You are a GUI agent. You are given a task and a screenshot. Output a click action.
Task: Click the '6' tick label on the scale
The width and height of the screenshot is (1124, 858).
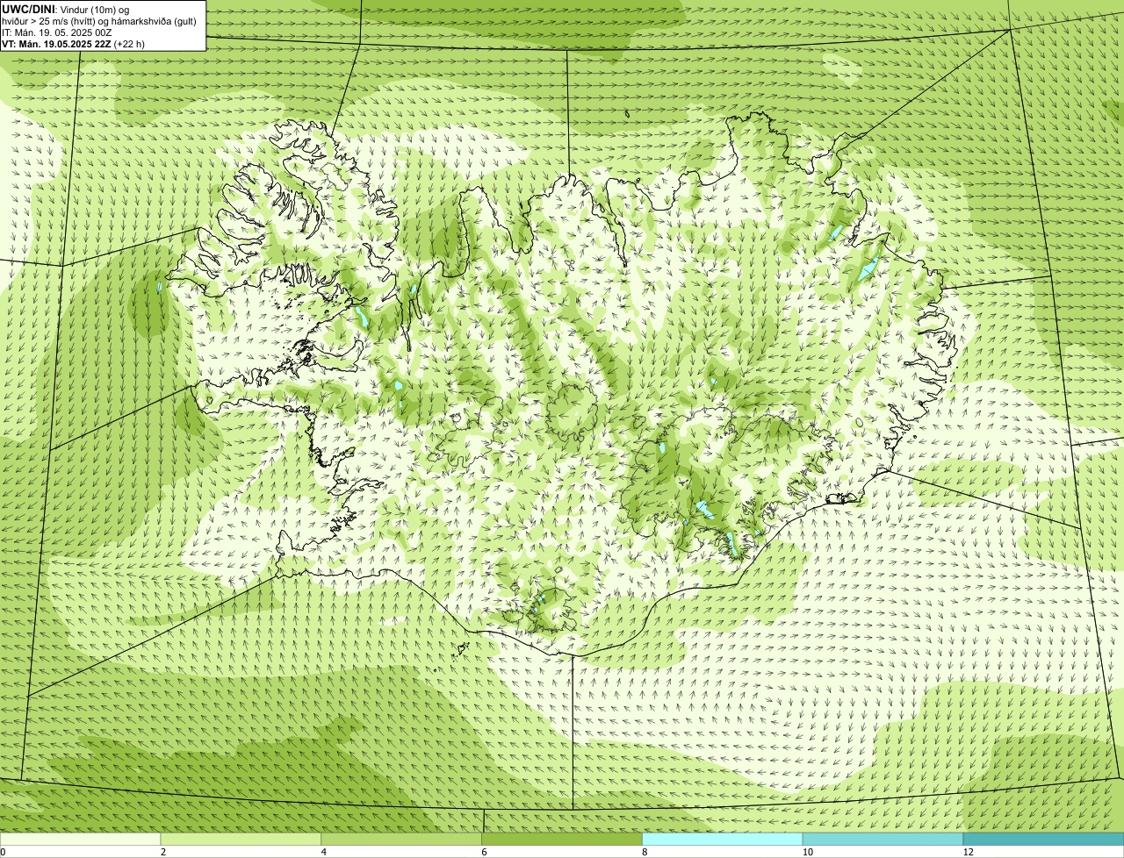tap(484, 852)
